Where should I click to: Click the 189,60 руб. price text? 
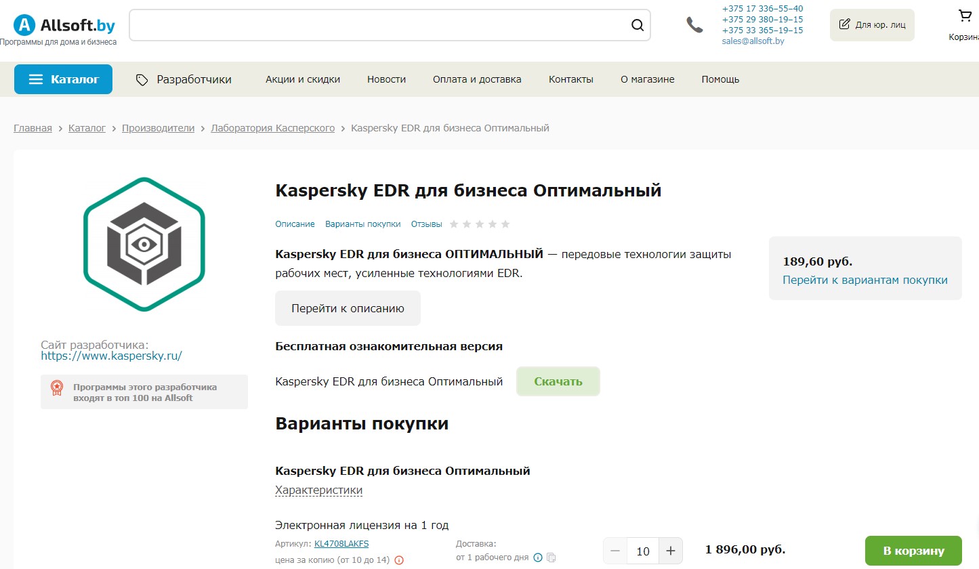(x=818, y=261)
